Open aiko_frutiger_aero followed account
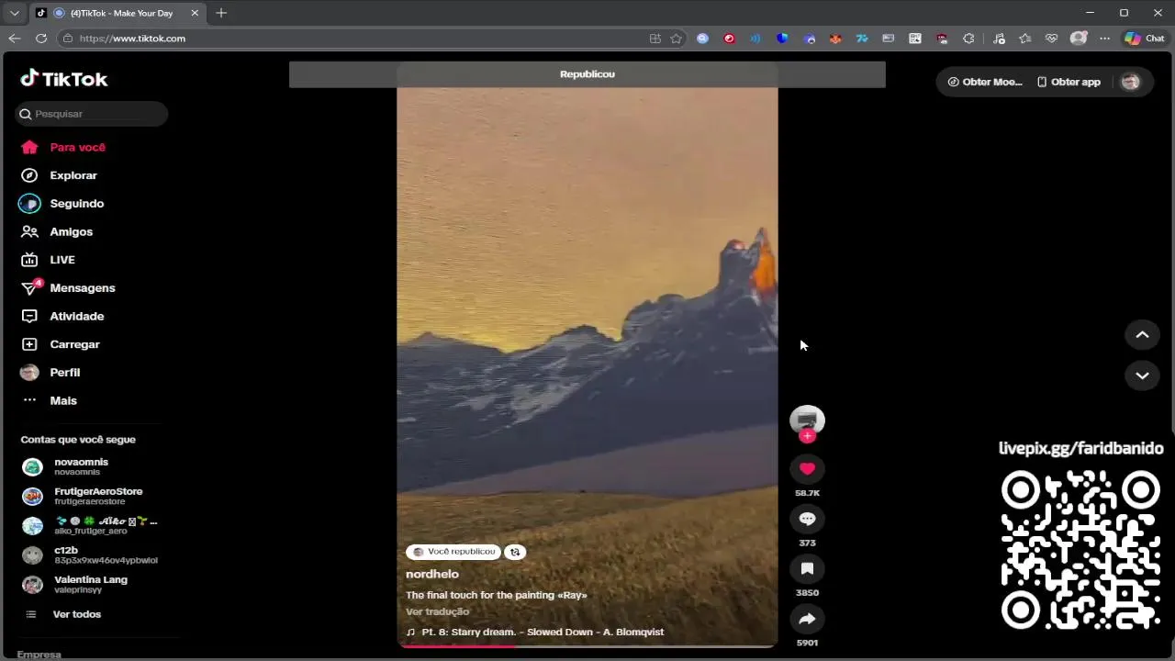The height and width of the screenshot is (661, 1175). point(90,525)
